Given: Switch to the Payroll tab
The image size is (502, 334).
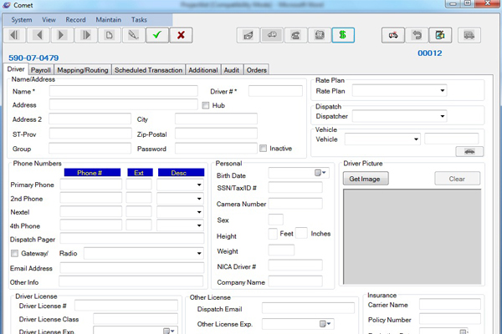Looking at the screenshot, I should point(41,70).
